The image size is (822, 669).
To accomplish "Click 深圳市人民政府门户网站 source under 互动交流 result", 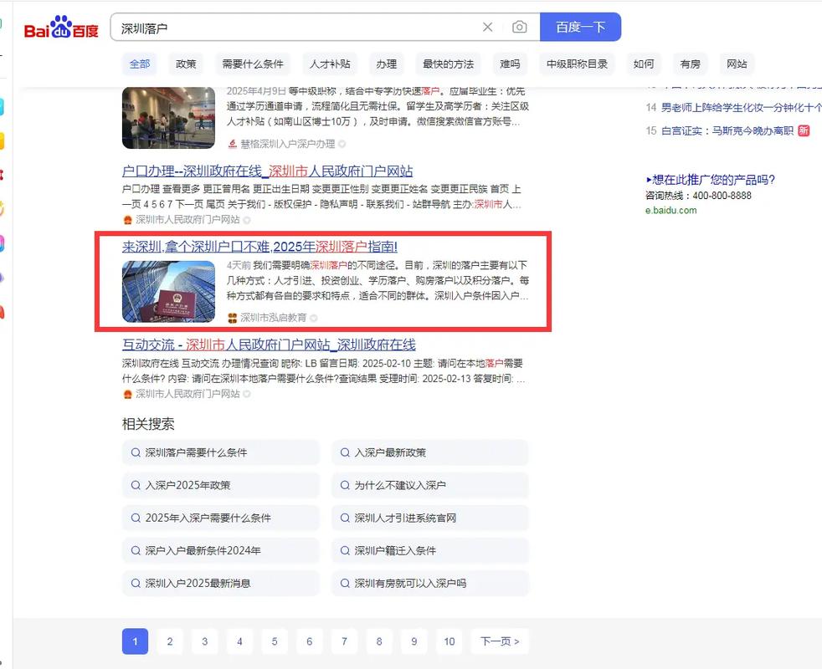I will pyautogui.click(x=188, y=394).
